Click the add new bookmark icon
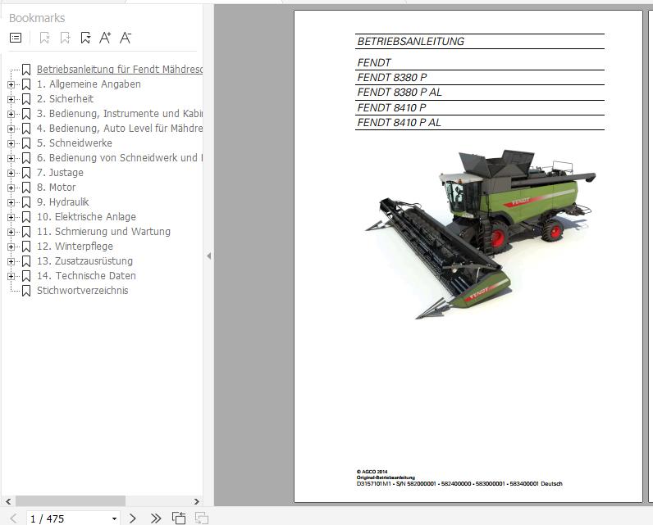 point(65,38)
